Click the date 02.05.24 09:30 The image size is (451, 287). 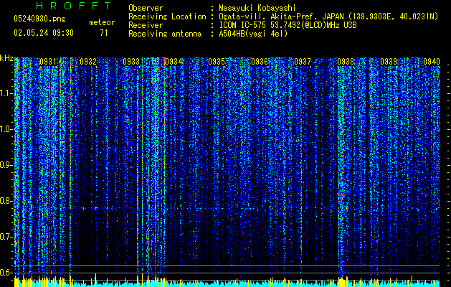[x=44, y=33]
